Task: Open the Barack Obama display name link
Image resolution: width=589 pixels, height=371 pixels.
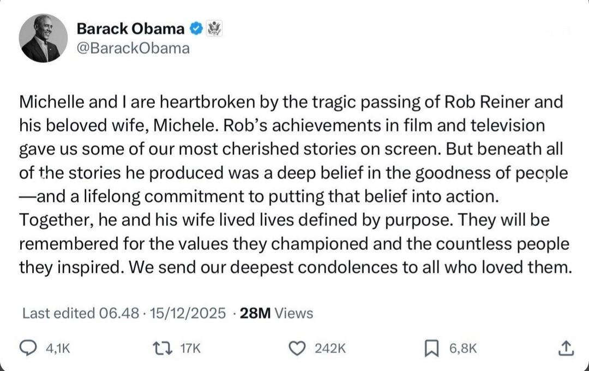Action: tap(130, 28)
